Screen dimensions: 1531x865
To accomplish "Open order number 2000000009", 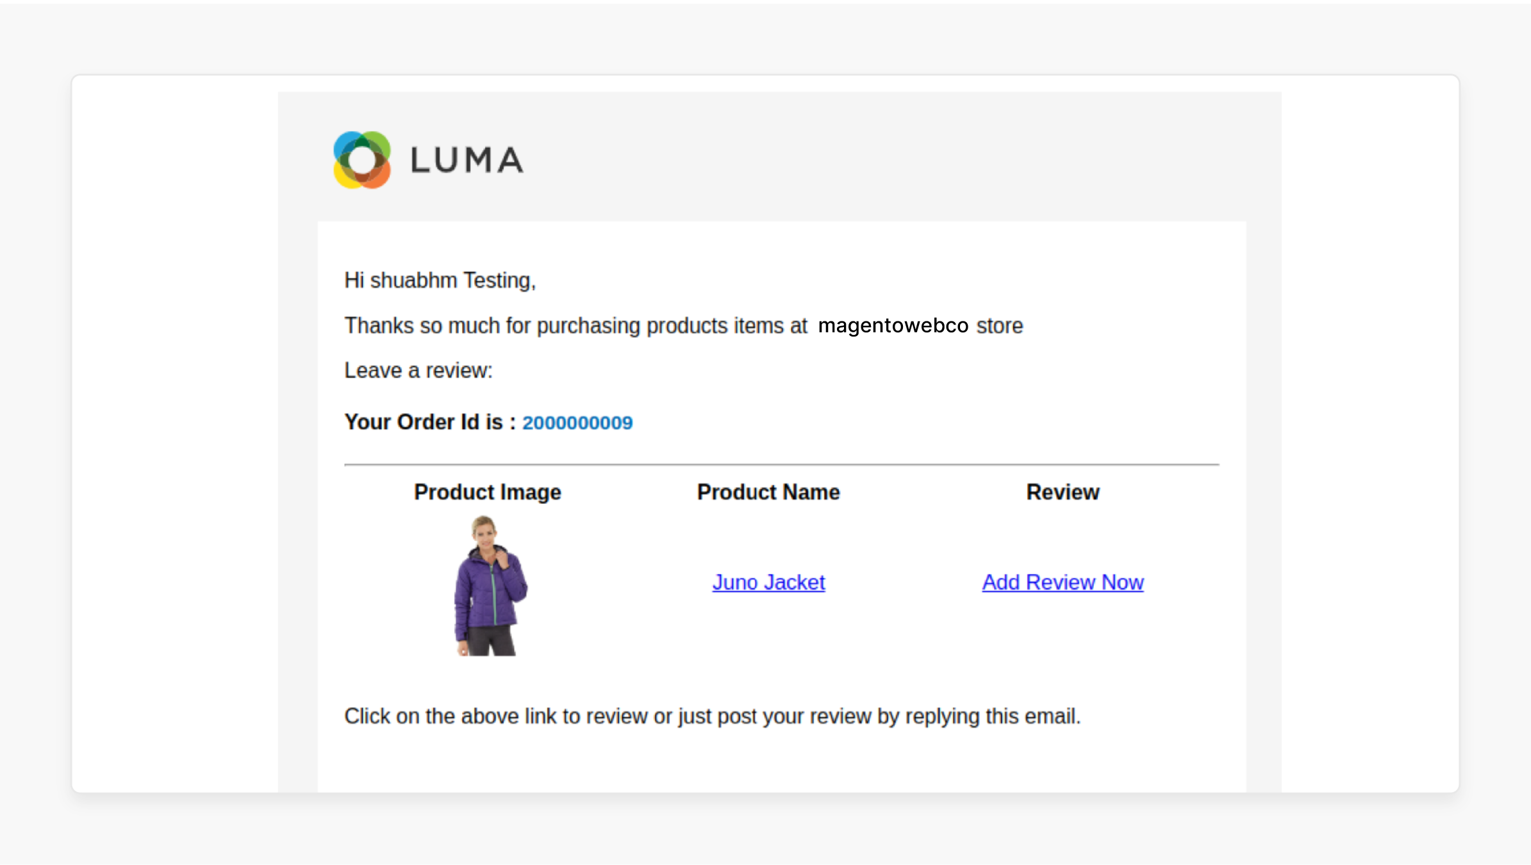I will [x=577, y=423].
